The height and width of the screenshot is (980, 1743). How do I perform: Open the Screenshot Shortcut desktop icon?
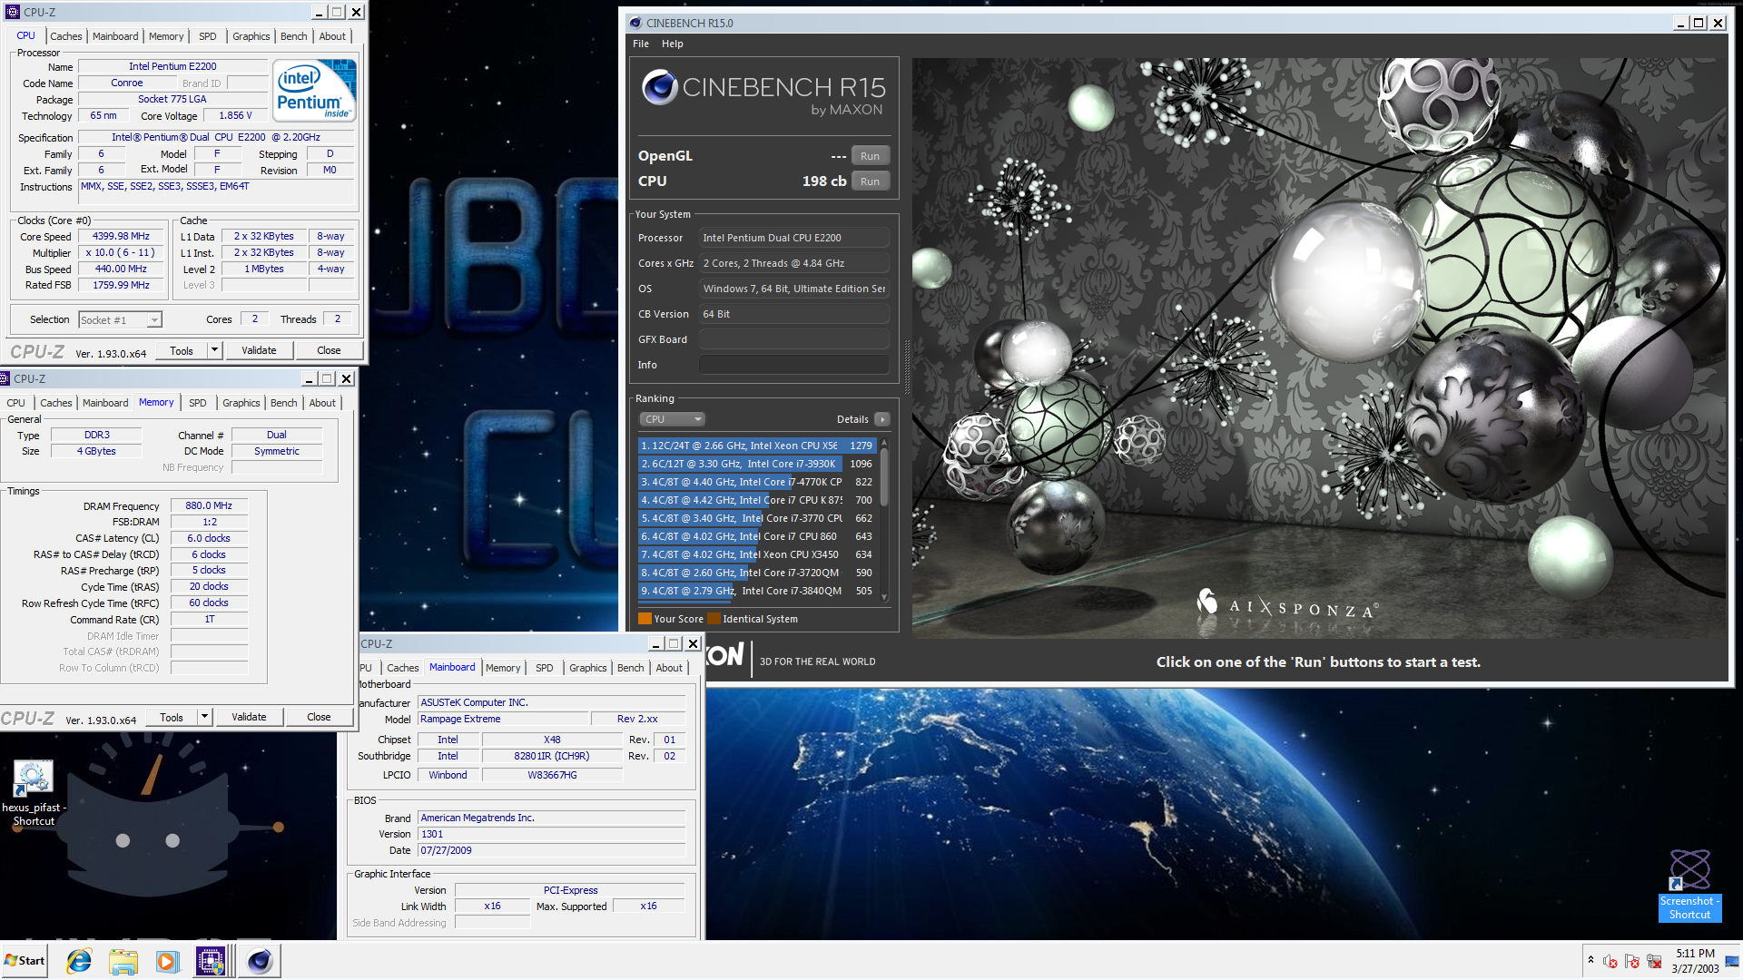[1689, 886]
